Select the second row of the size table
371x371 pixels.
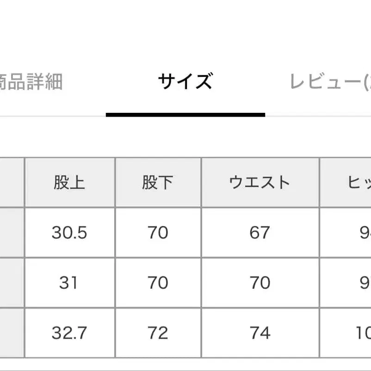[x=185, y=282]
